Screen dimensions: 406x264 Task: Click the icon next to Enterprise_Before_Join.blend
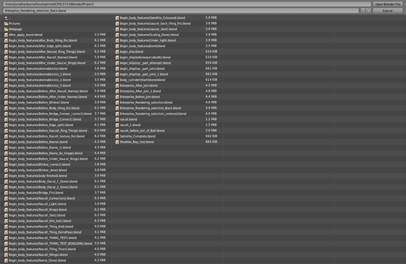pos(117,97)
